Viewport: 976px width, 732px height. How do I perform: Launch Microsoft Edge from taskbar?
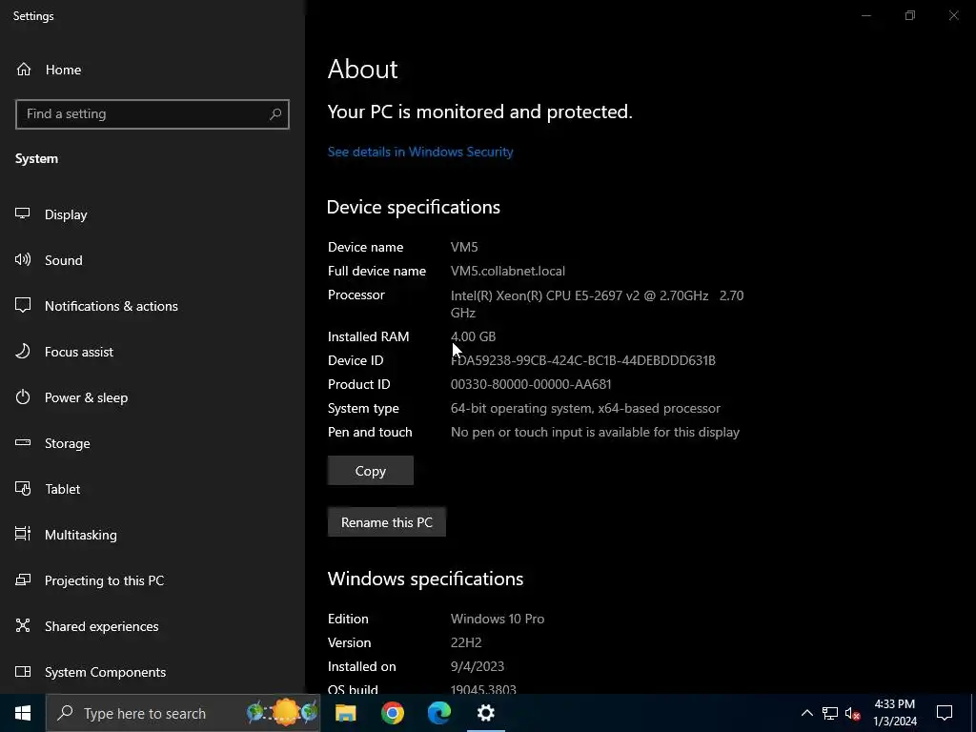(438, 713)
